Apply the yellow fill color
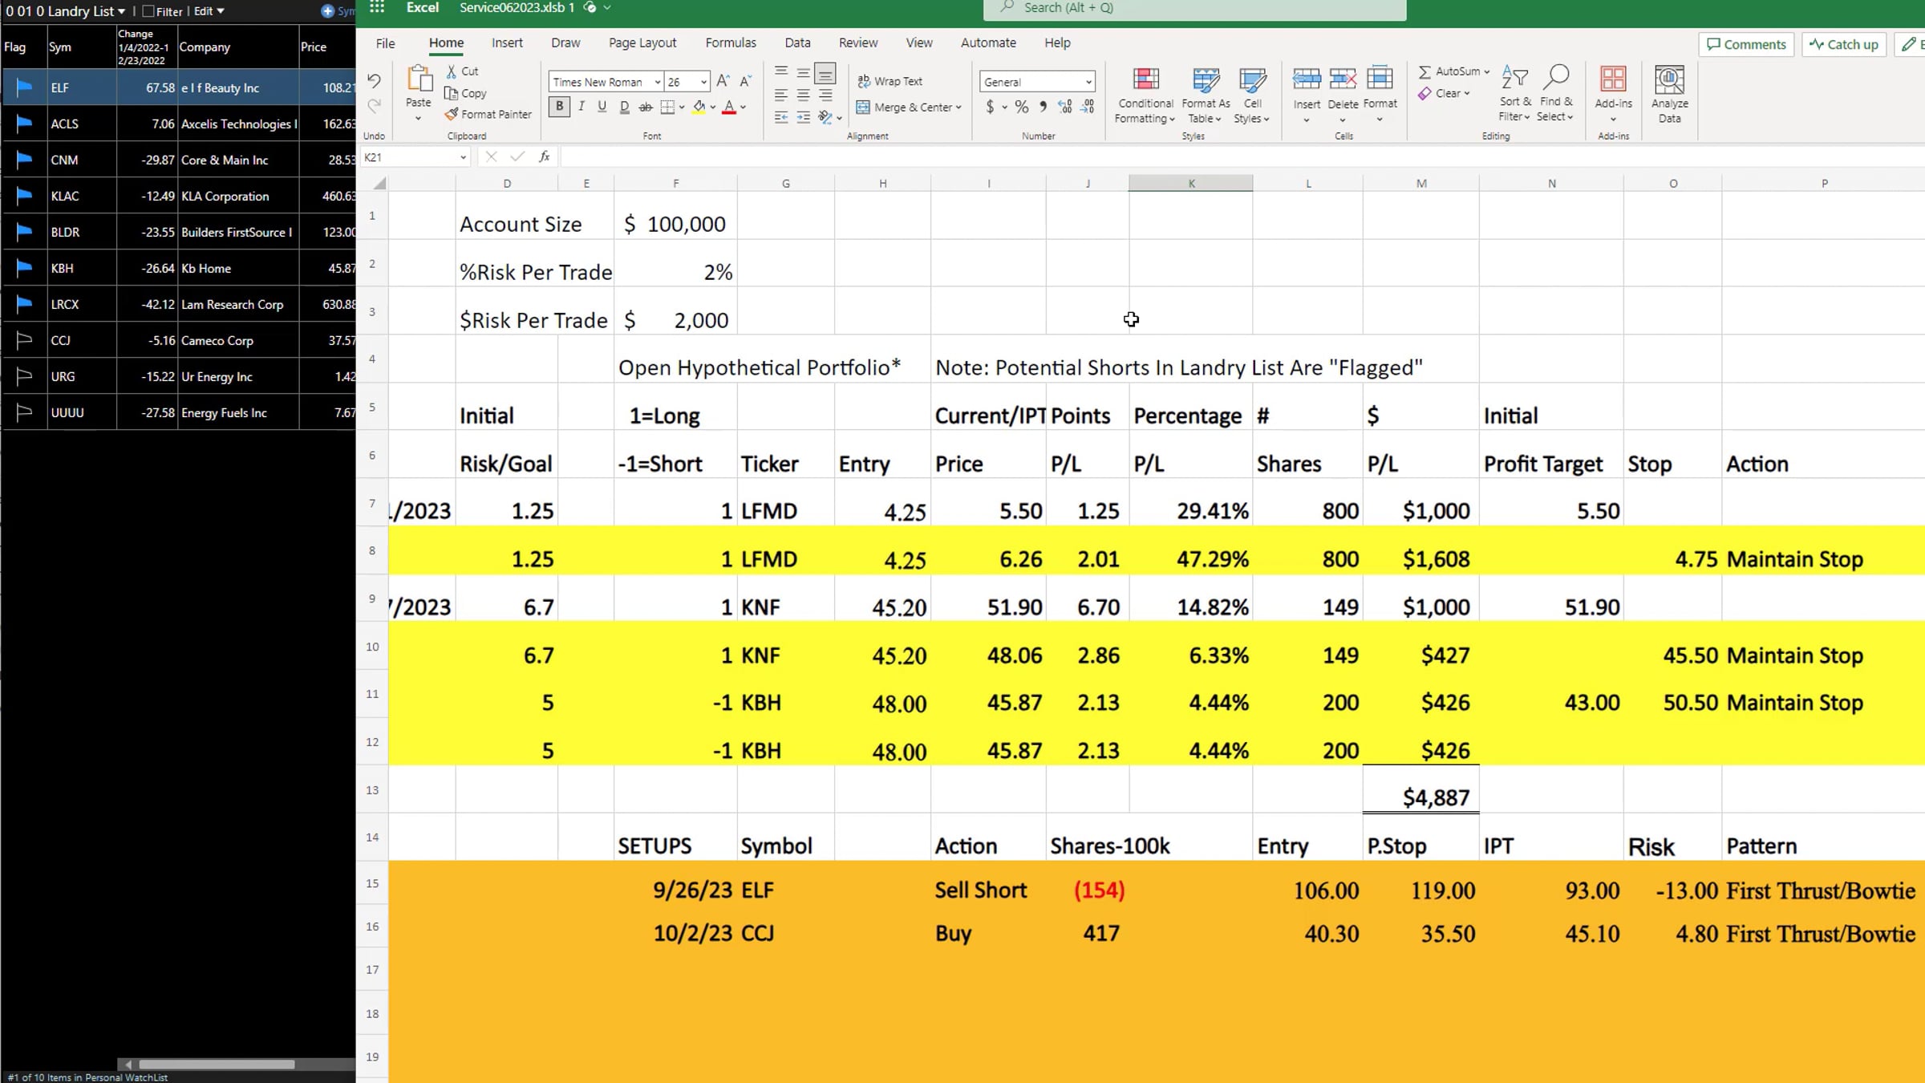1925x1083 pixels. [699, 107]
